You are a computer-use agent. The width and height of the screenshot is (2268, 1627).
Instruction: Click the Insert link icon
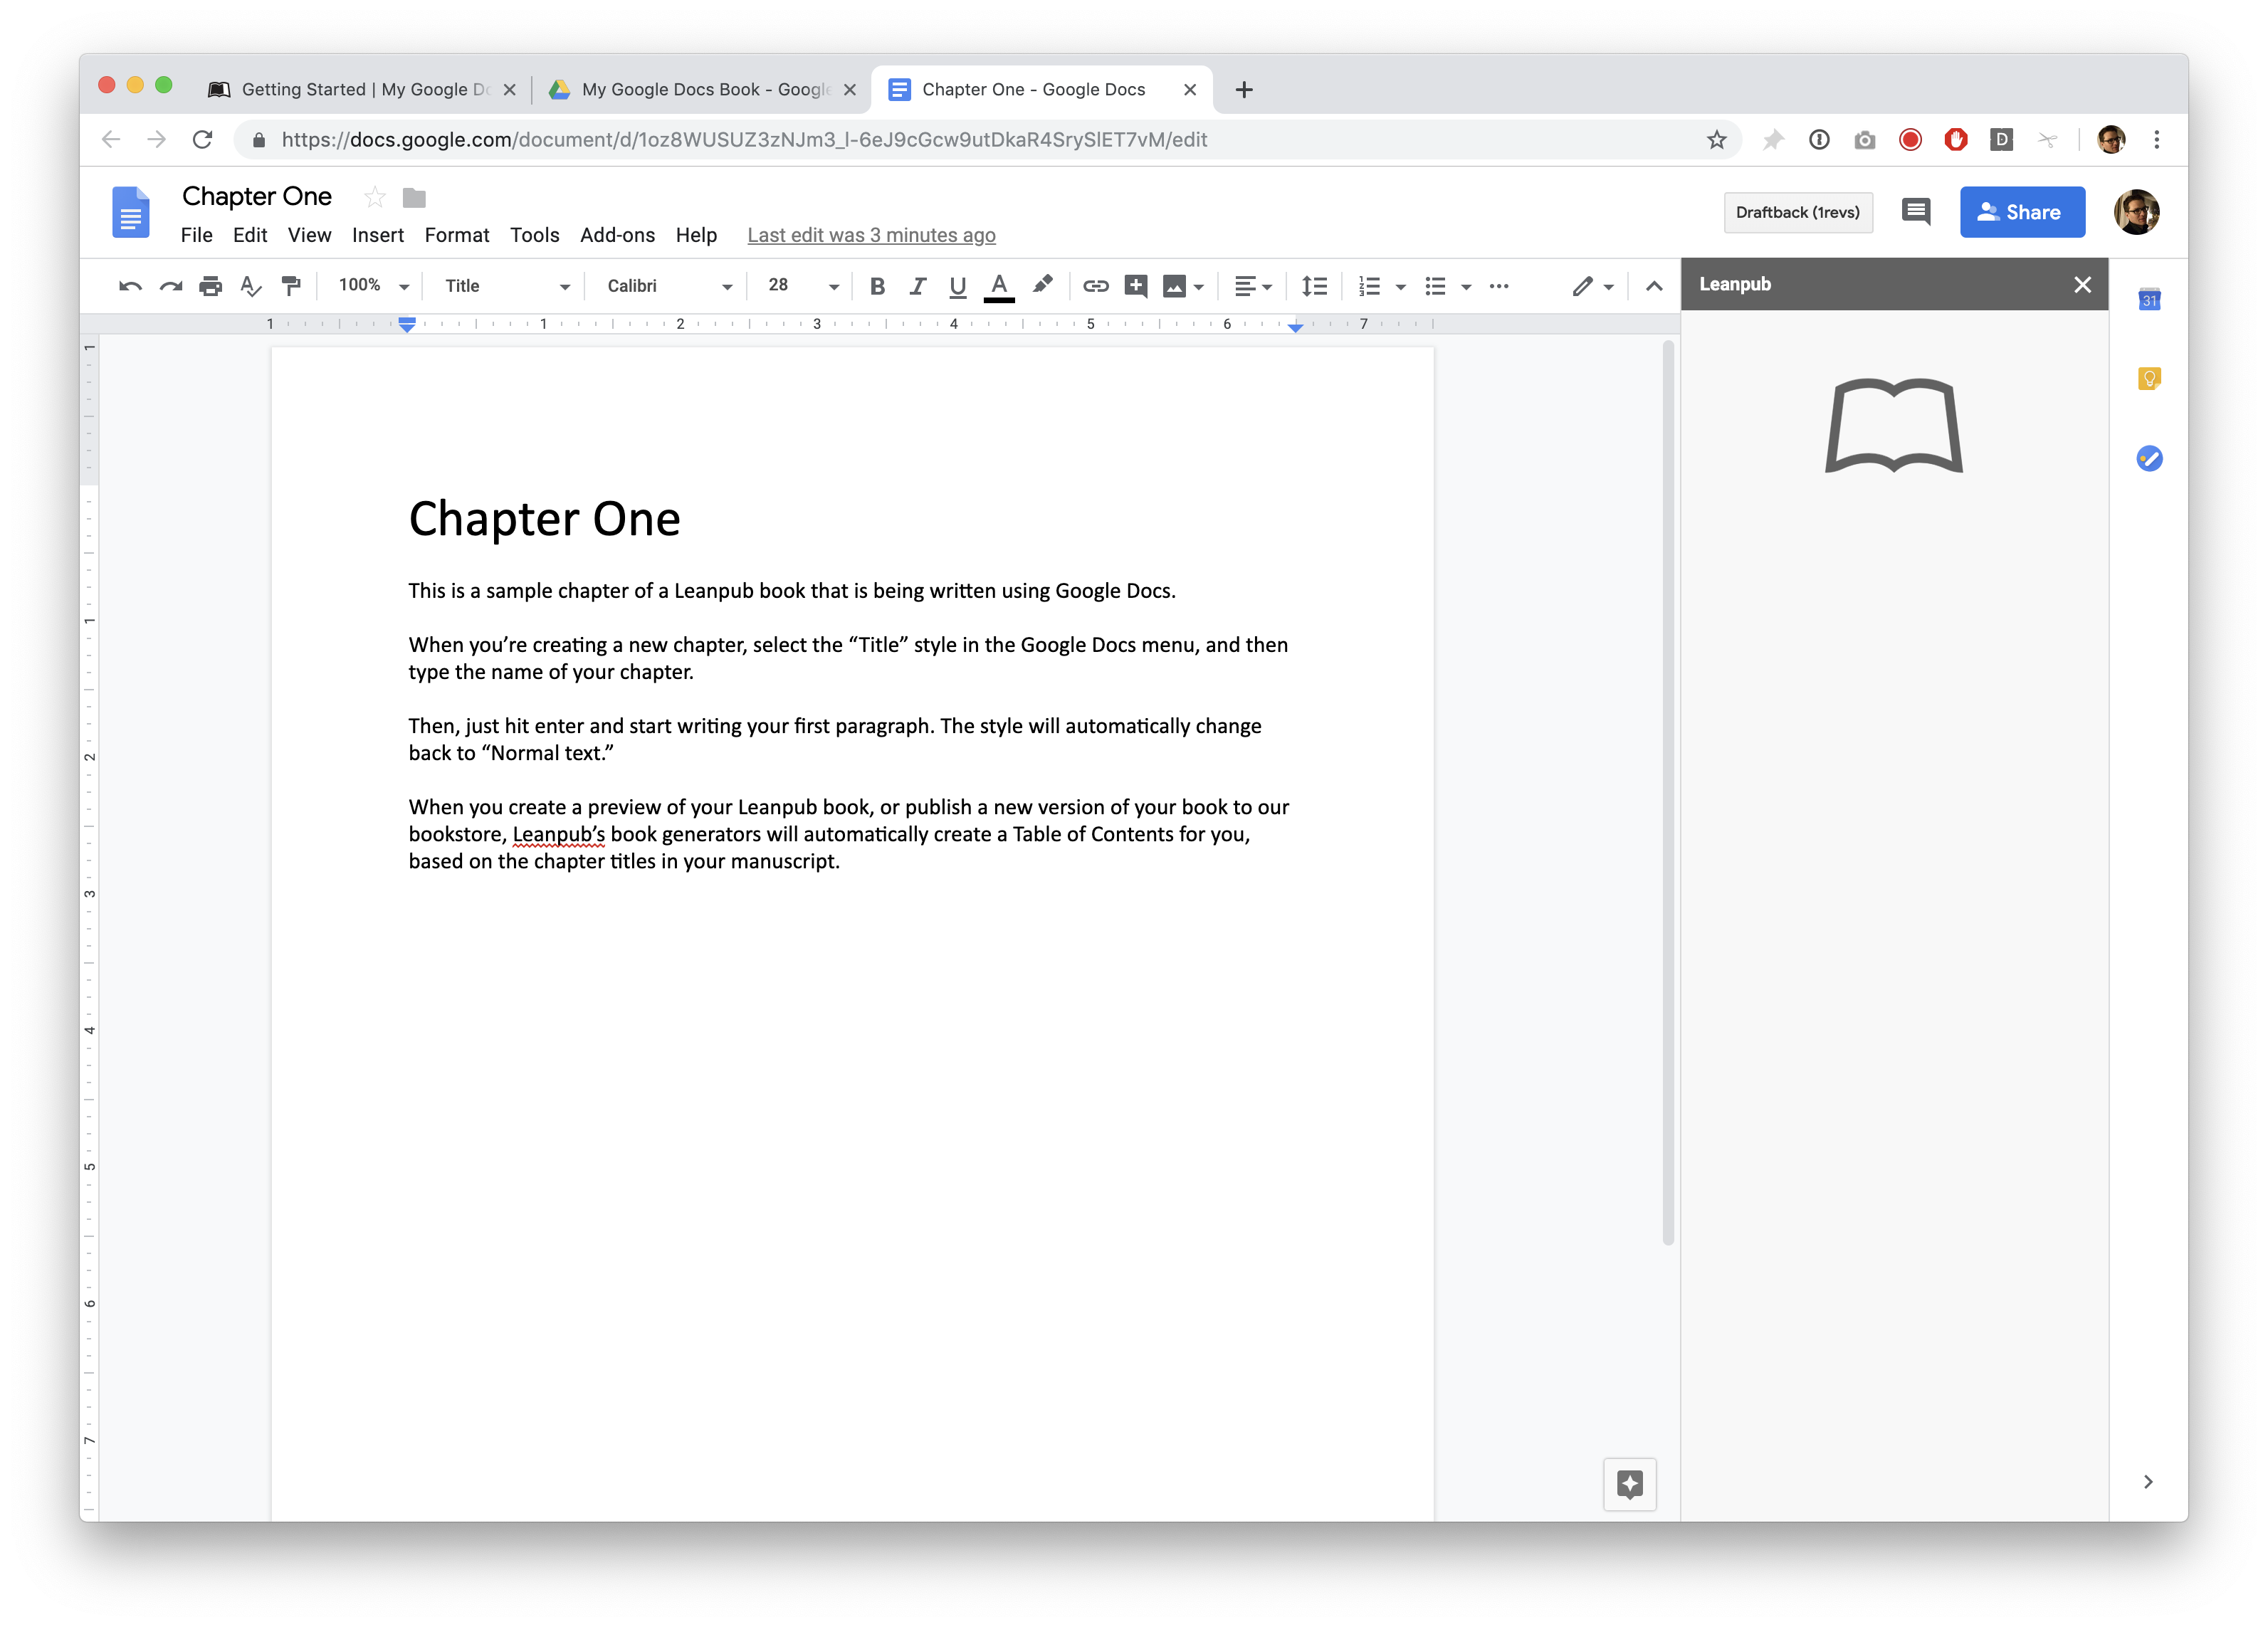pyautogui.click(x=1095, y=286)
